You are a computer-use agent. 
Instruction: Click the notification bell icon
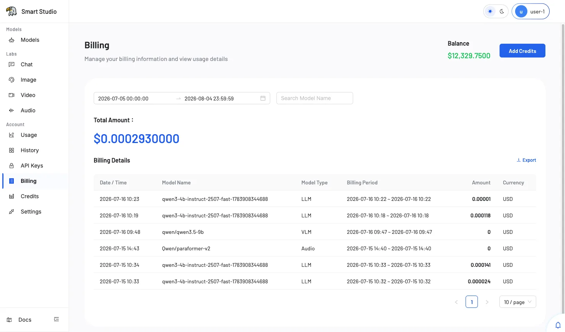point(558,325)
